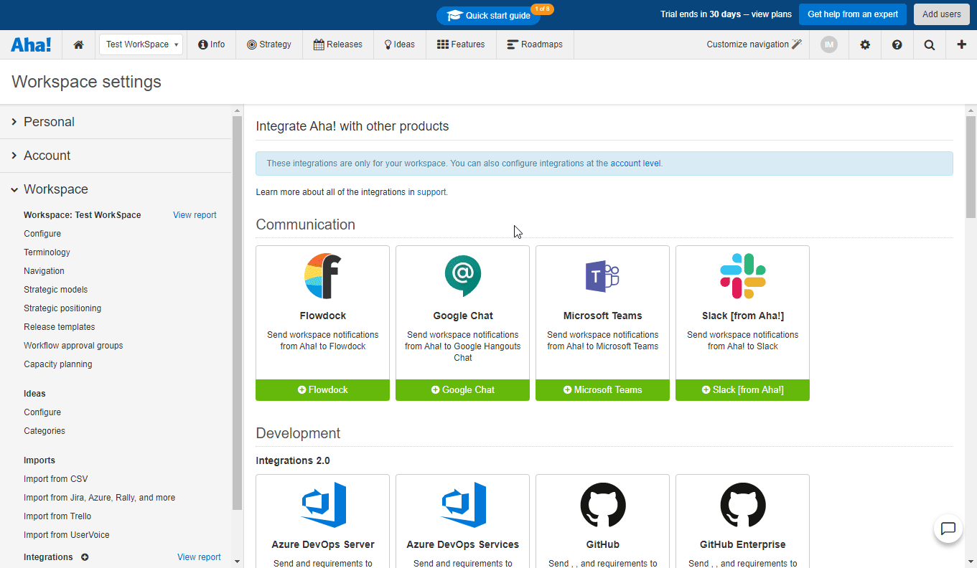The image size is (977, 568).
Task: Click View report beside Workspace: Test WorkSpace
Action: (195, 215)
